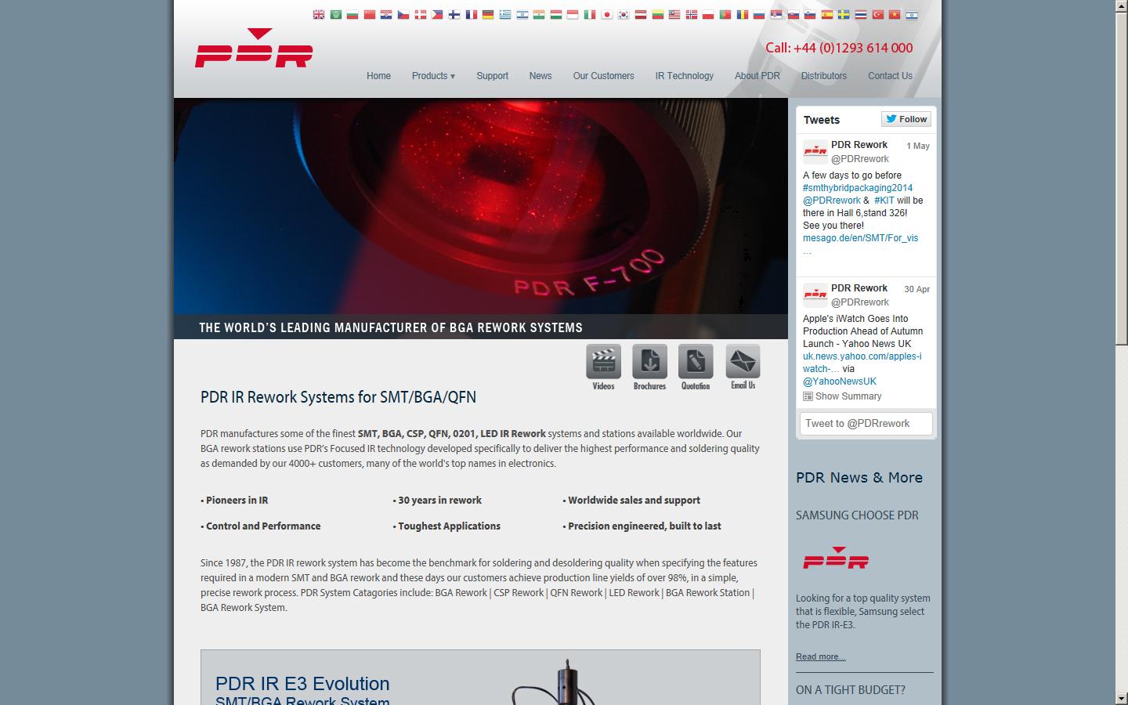Click the Quotation pencil icon

(x=696, y=361)
